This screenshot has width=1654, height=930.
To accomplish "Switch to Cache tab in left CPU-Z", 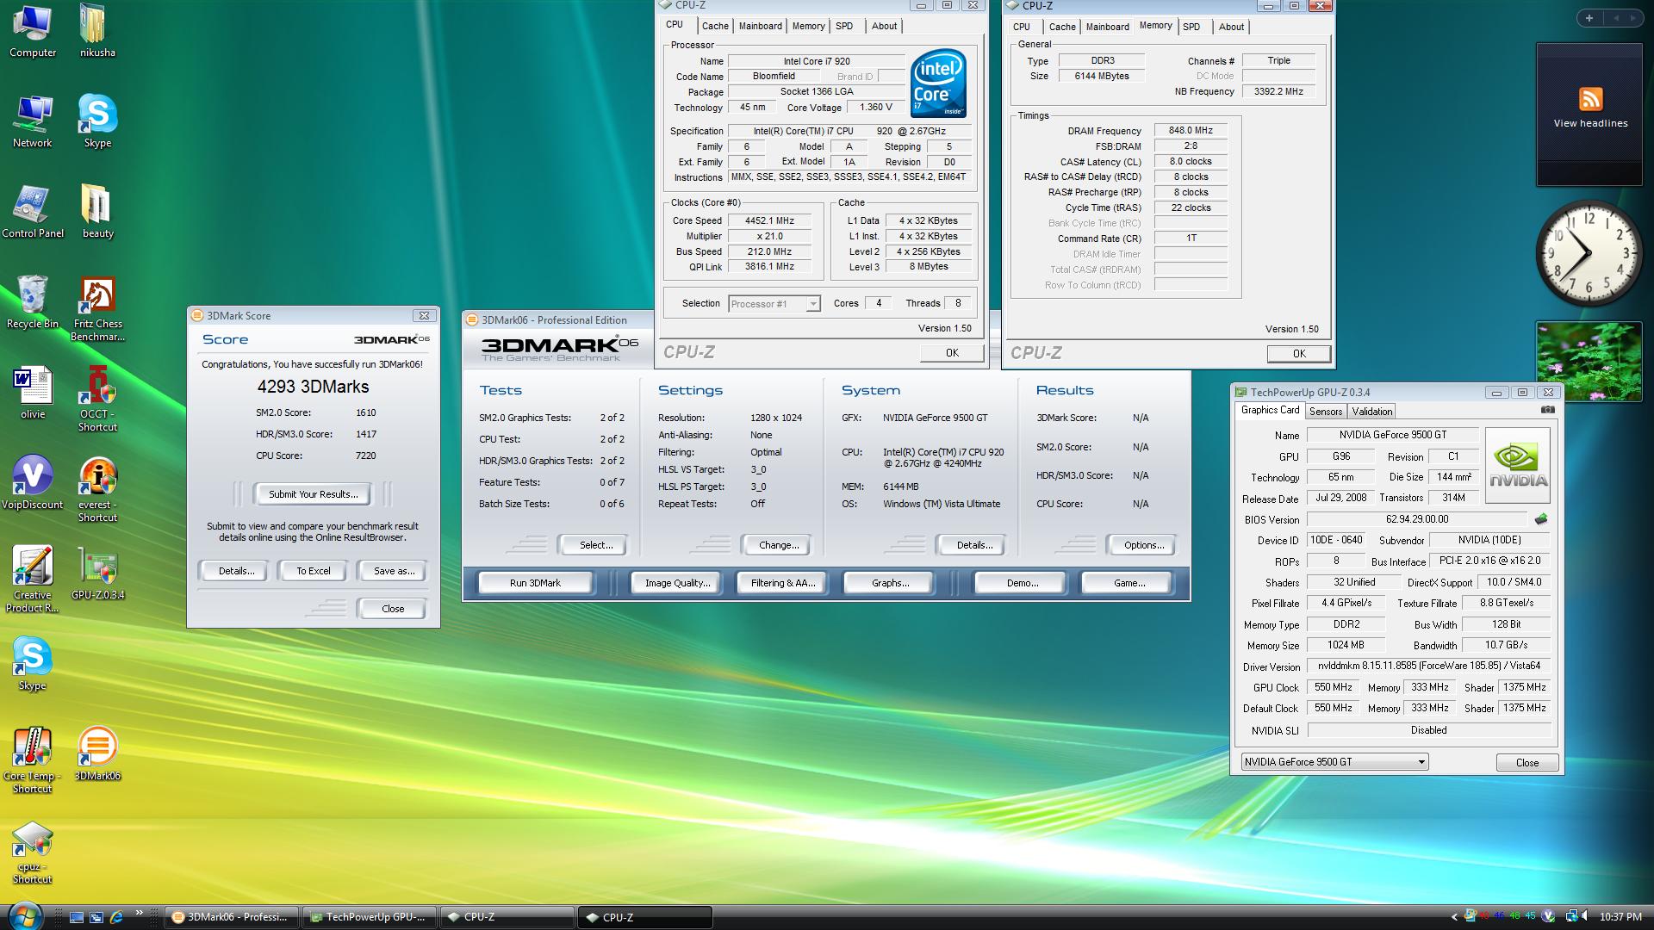I will point(714,26).
